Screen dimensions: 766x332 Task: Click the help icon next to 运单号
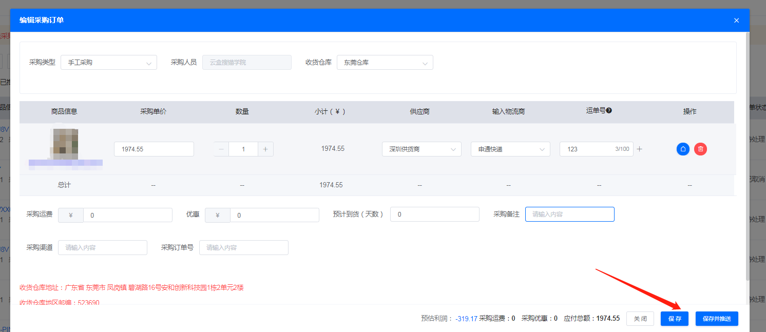pyautogui.click(x=609, y=110)
